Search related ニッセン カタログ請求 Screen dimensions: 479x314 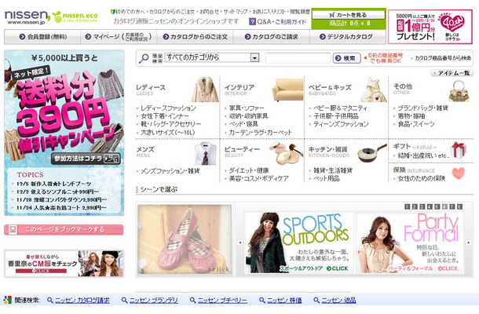click(82, 300)
